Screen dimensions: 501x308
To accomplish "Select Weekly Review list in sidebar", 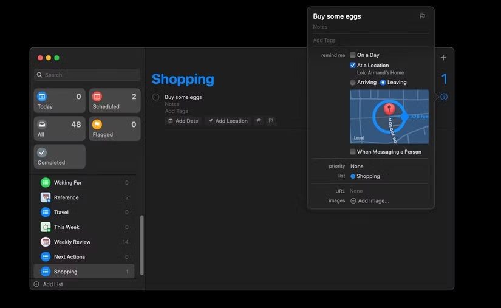I will pos(72,242).
